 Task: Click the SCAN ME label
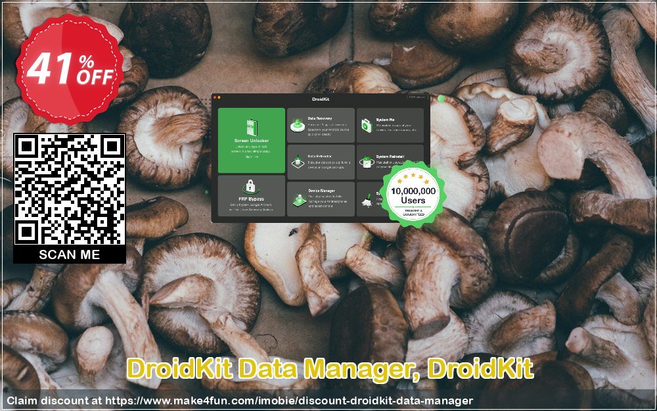tap(70, 254)
